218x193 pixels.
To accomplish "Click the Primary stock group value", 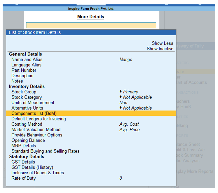I will pos(130,92).
